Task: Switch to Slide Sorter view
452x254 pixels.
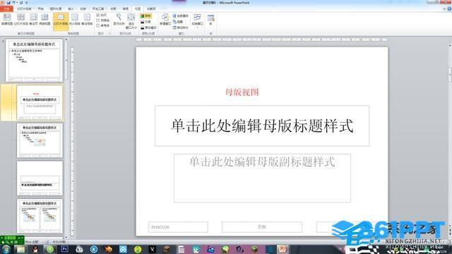Action: [x=20, y=20]
